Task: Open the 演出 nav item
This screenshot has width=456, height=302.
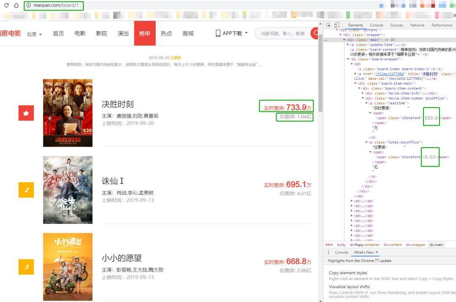Action: 123,33
